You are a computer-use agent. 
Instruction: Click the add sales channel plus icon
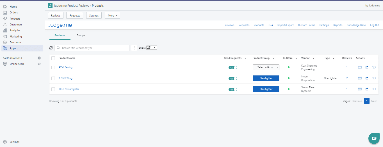39,58
